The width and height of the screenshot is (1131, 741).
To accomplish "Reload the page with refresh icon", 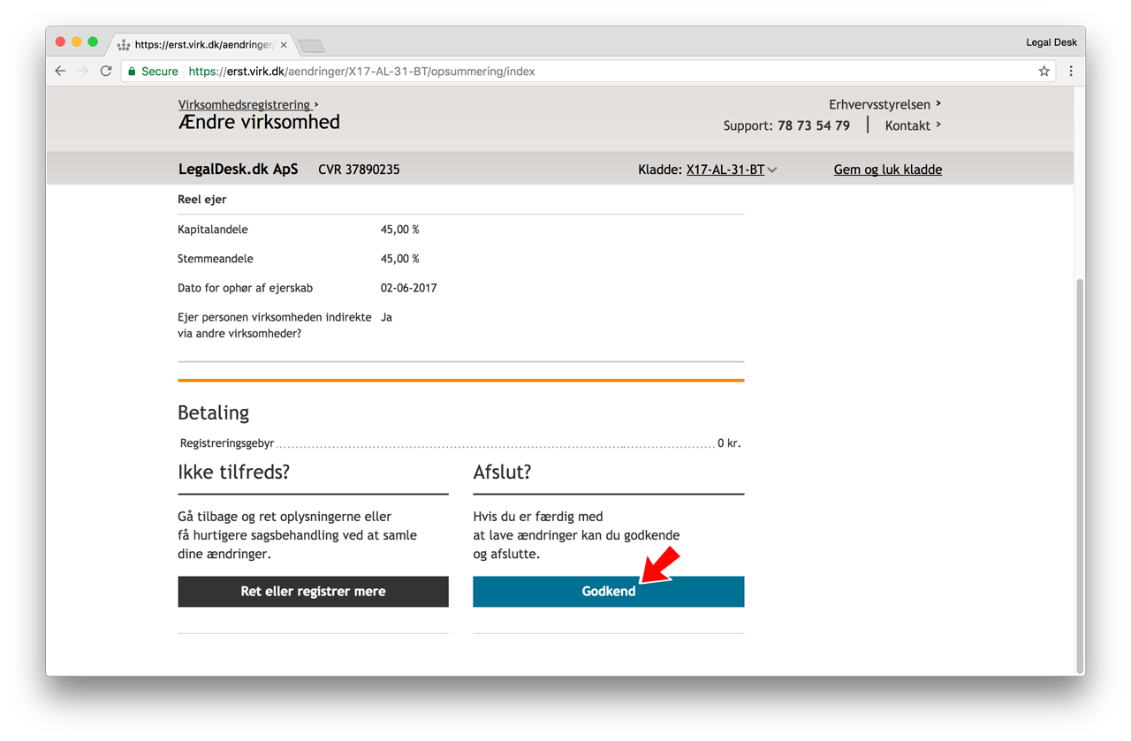I will pos(106,72).
